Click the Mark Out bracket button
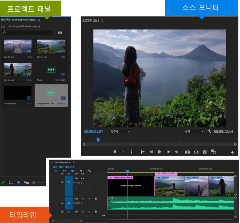The image size is (240, 223). [x=132, y=152]
